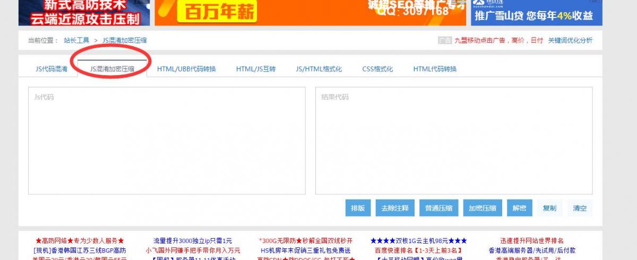The width and height of the screenshot is (637, 260).
Task: Copy result with 复制 button
Action: pyautogui.click(x=549, y=208)
